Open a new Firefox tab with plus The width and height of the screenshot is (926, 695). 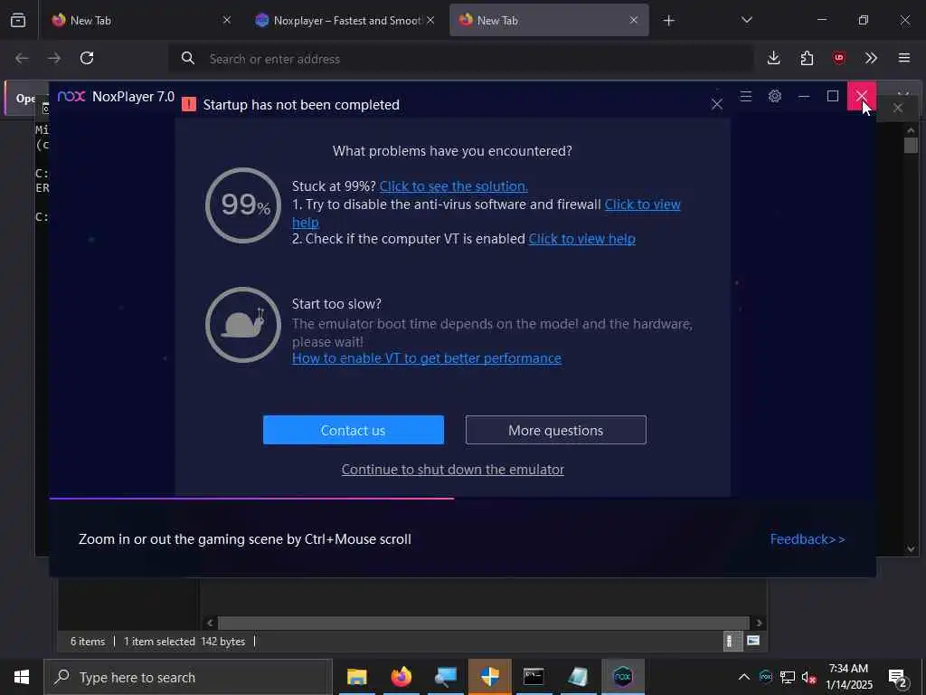click(x=668, y=21)
